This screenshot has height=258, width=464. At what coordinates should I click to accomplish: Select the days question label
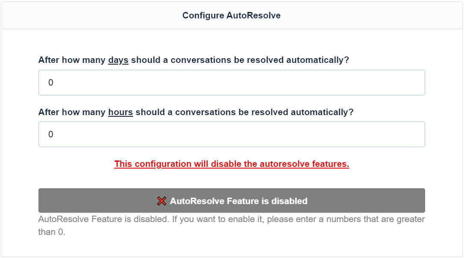pos(194,60)
